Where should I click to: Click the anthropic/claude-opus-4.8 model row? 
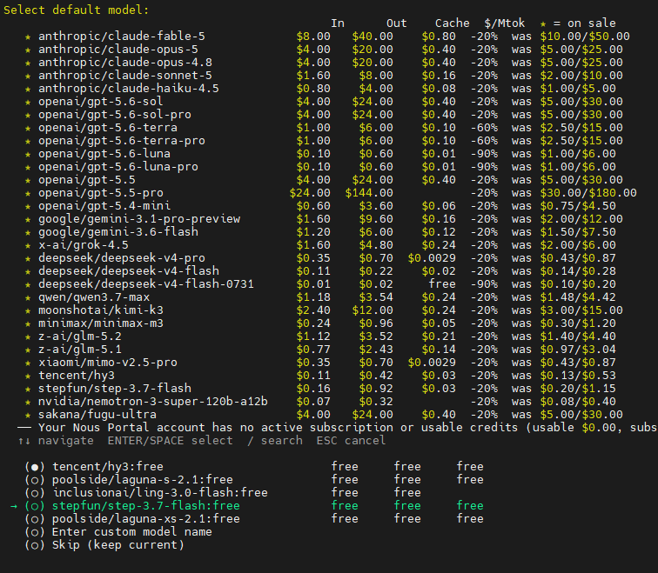(323, 63)
